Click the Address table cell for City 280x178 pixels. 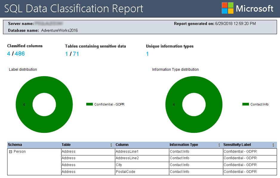(x=88, y=165)
